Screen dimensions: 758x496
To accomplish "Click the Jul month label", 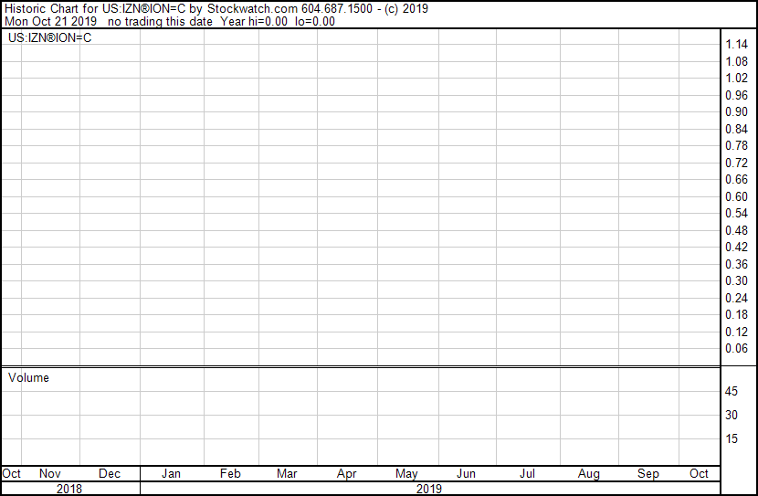I will point(527,473).
